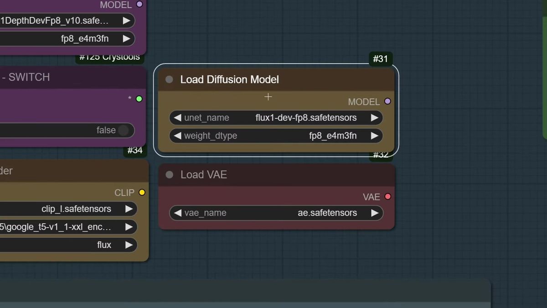Click the CLIP output label
The image size is (547, 308).
pyautogui.click(x=124, y=193)
